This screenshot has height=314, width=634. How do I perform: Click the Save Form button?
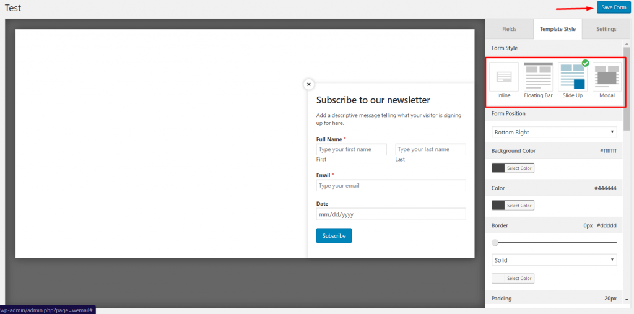[614, 7]
